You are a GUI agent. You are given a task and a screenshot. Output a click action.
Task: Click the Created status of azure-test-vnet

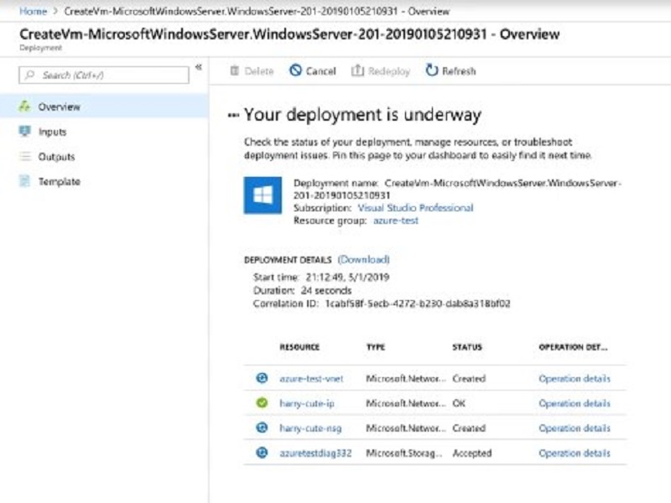469,379
